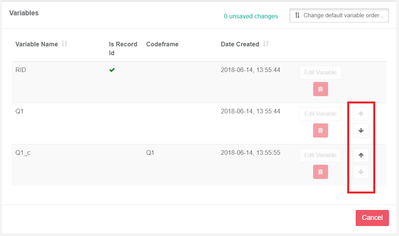Click Edit Variable for Q1
The image size is (399, 236).
(x=320, y=114)
